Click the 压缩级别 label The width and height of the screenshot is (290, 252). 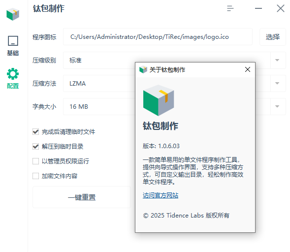pos(44,60)
